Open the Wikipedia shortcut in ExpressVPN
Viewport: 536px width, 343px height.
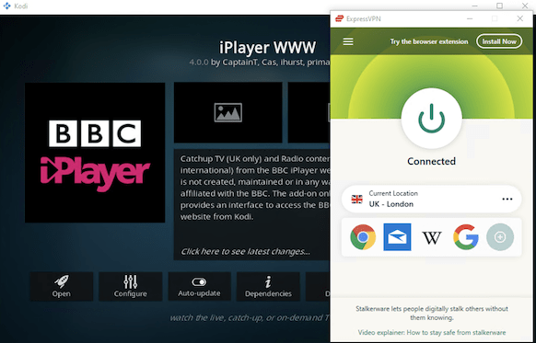[x=432, y=237]
